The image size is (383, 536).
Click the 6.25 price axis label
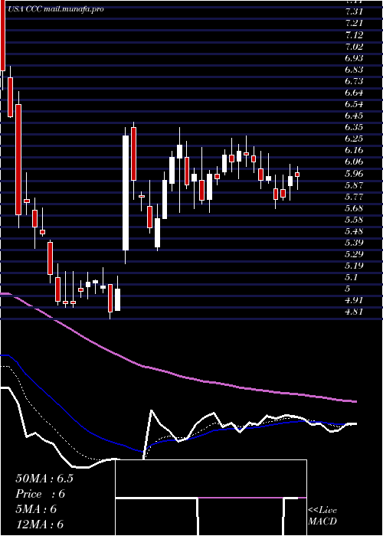tap(354, 139)
